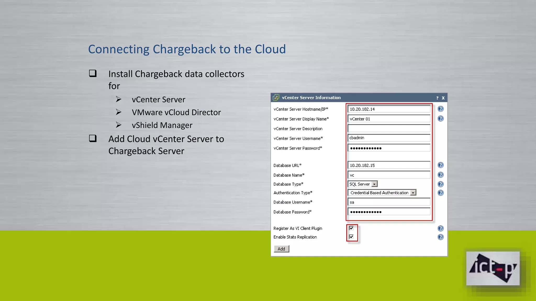Open help icon beside Authentication Type
This screenshot has height=301, width=536.
pos(440,193)
